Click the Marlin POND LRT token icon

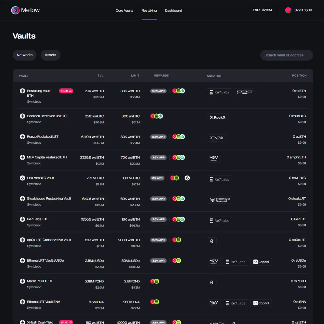click(22, 281)
